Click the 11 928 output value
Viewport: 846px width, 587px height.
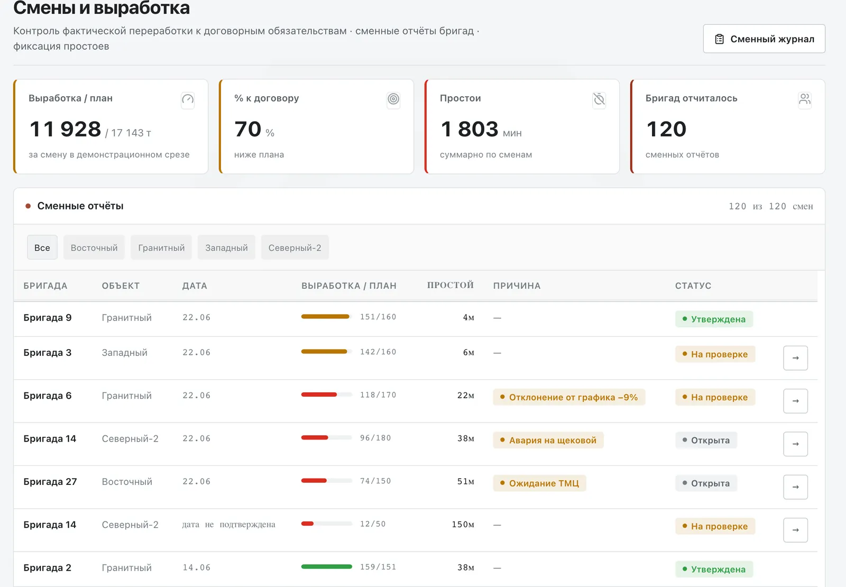(66, 129)
